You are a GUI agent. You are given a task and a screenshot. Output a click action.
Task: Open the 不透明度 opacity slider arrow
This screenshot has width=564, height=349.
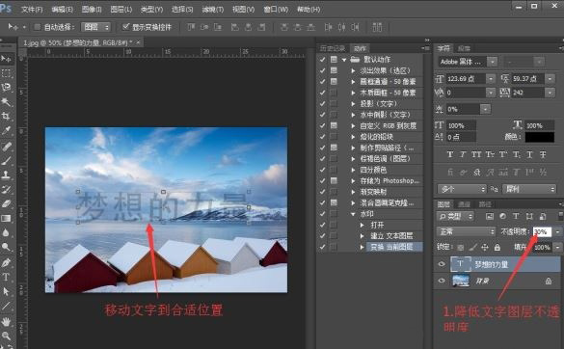pos(557,232)
